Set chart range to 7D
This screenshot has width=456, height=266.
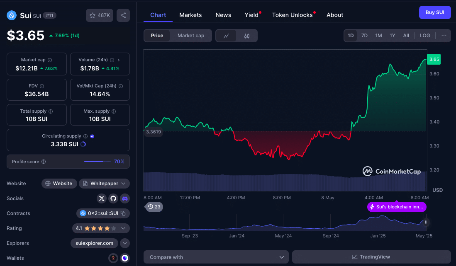click(x=364, y=36)
